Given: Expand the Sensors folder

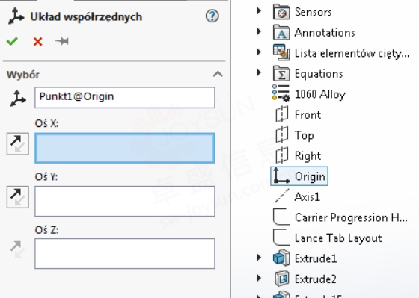Looking at the screenshot, I should (259, 11).
